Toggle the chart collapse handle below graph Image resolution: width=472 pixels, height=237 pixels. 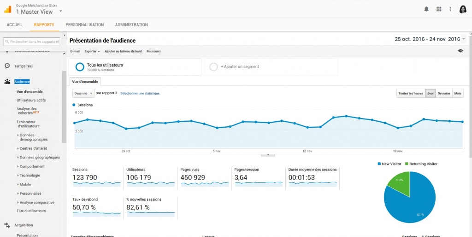point(269,155)
